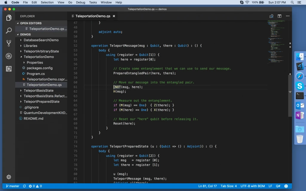Select the TeleportationDemo.qs editor tab
Image resolution: width=306 pixels, height=191 pixels.
pyautogui.click(x=93, y=16)
